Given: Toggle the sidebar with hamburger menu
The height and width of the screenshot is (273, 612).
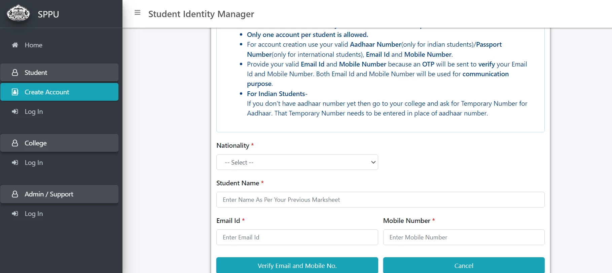Looking at the screenshot, I should click(137, 12).
